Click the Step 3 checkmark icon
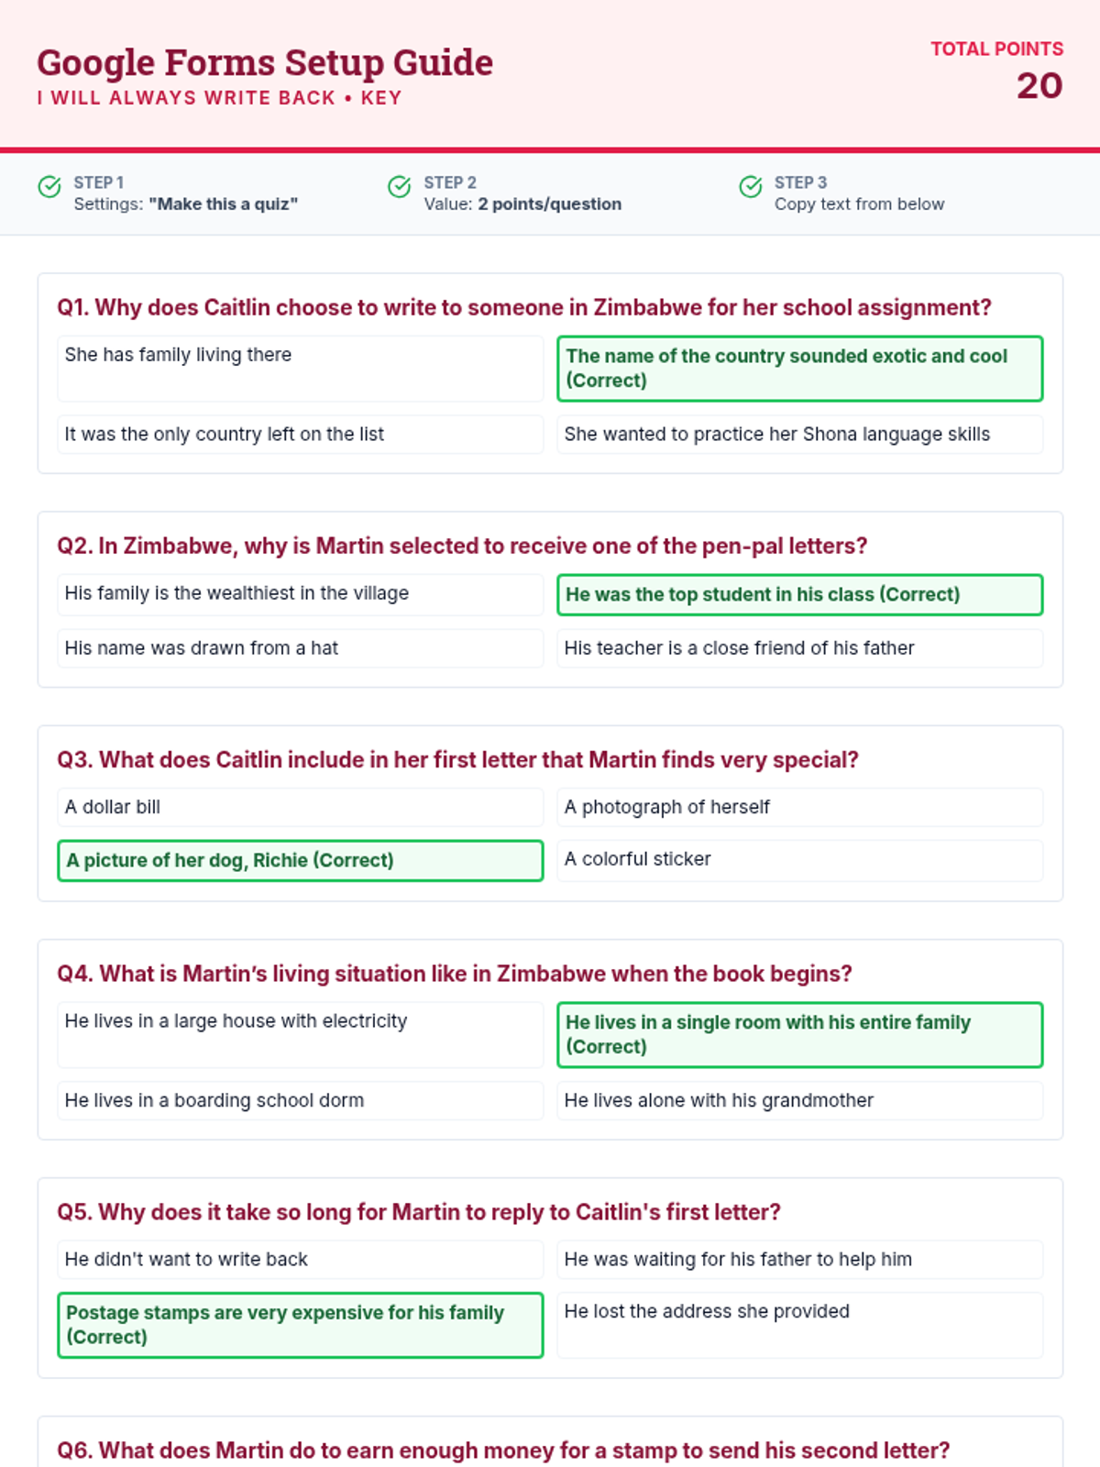 coord(751,187)
